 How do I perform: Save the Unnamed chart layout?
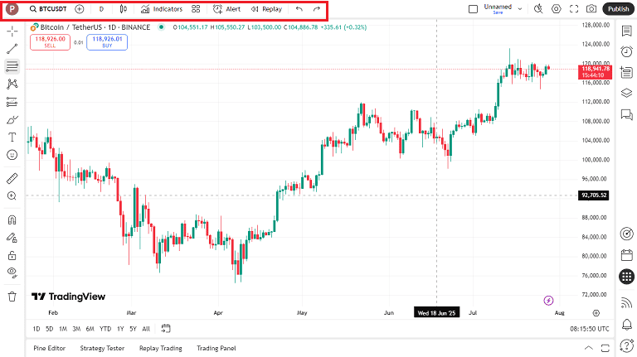(498, 12)
